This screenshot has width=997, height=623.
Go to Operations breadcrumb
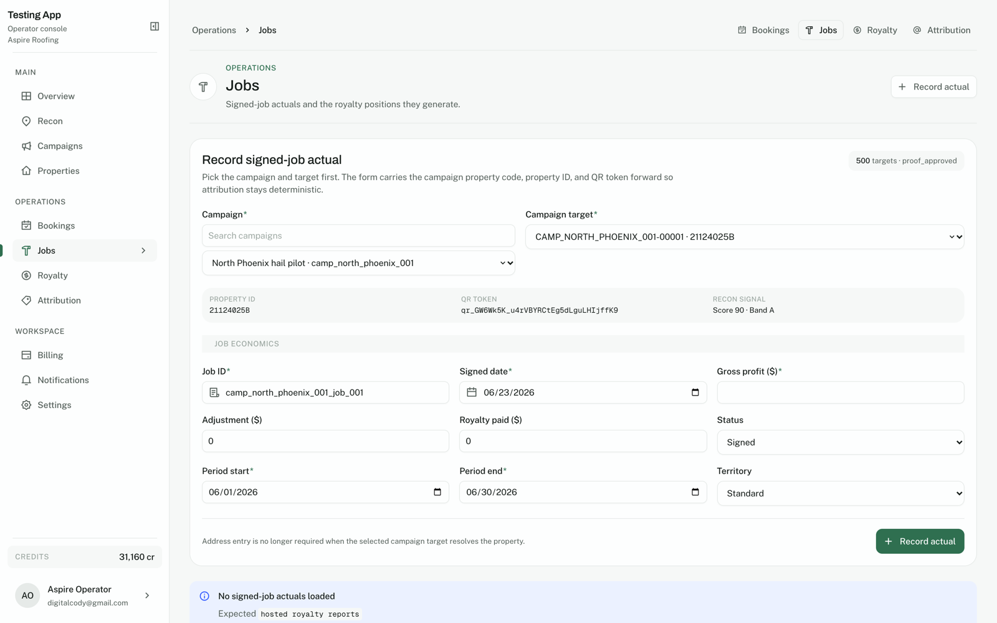coord(214,30)
